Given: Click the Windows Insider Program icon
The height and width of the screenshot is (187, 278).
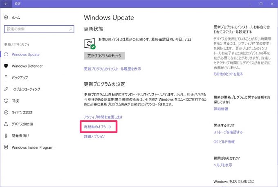Looking at the screenshot, I should click(x=6, y=147).
